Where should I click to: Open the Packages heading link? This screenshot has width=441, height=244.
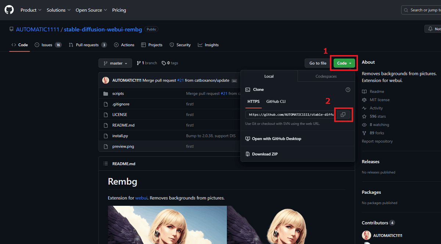[371, 192]
